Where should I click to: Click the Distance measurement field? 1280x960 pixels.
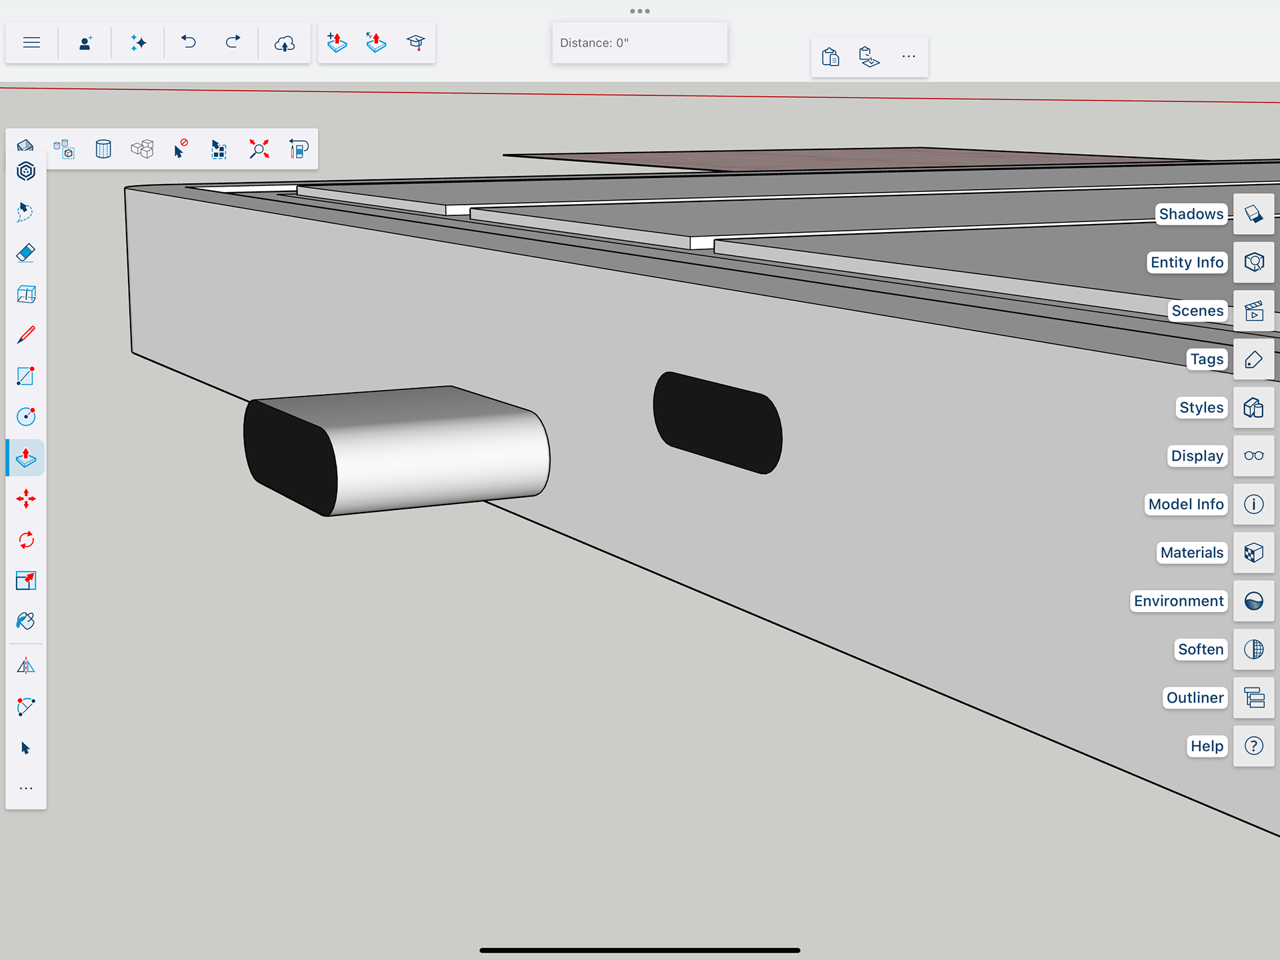pos(639,43)
